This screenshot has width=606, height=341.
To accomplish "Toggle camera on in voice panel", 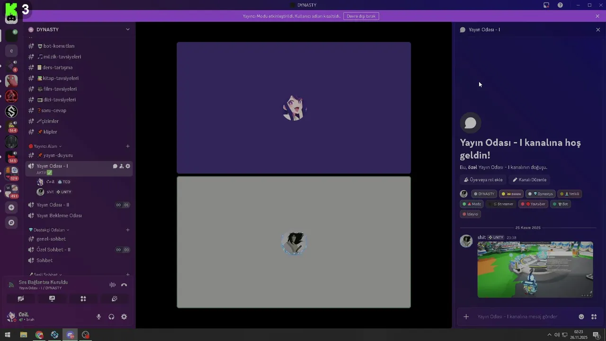I will click(x=21, y=299).
